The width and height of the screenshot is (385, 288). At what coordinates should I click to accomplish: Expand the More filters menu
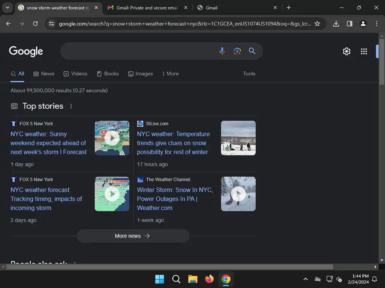pos(170,74)
